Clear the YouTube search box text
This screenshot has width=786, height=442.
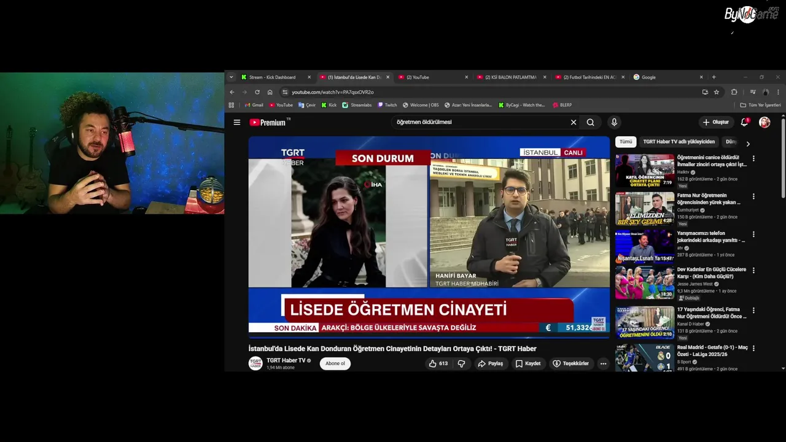click(x=574, y=122)
